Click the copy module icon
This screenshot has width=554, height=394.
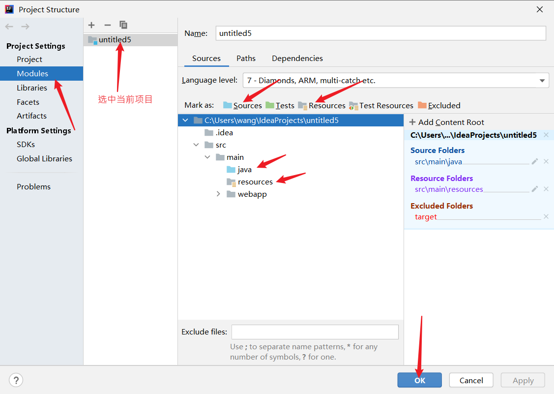coord(123,25)
